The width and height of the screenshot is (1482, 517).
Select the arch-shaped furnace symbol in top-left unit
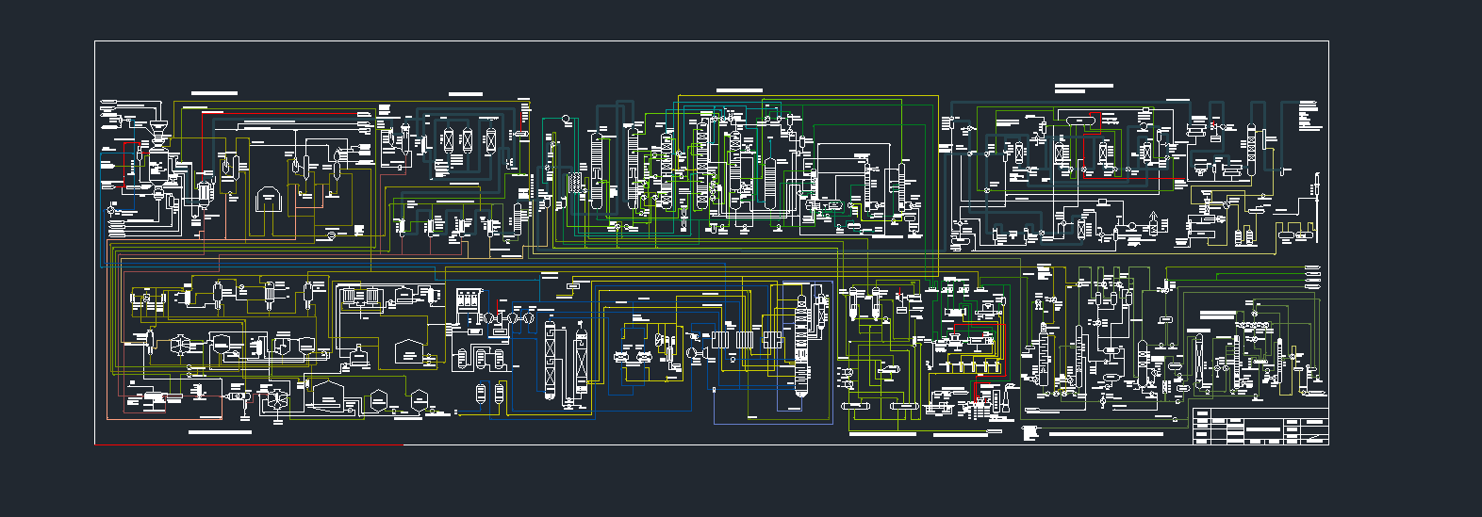pos(270,200)
